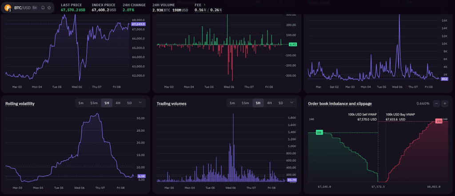Click the green 188 bid depth label
Viewport: 455px width, 196px height.
pyautogui.click(x=319, y=132)
